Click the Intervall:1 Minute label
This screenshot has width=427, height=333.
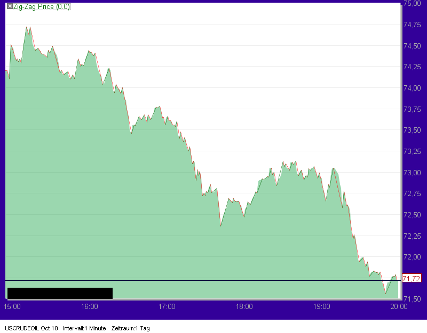(84, 328)
